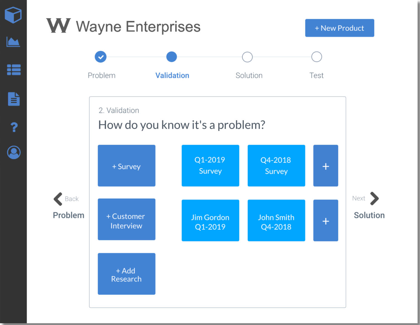
Task: Switch to the Validation step label
Action: [x=172, y=76]
